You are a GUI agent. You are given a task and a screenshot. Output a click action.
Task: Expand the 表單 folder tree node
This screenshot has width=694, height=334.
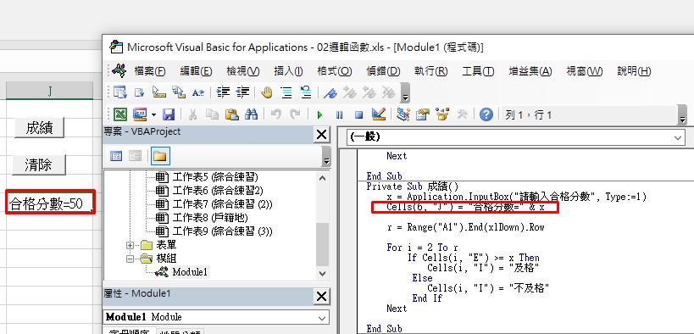click(130, 245)
